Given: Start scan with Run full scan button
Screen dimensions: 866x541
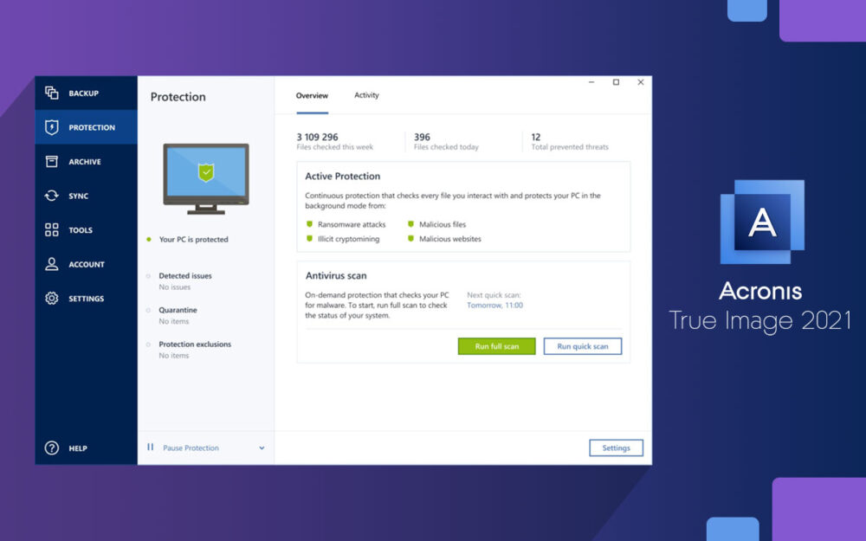Looking at the screenshot, I should (496, 346).
